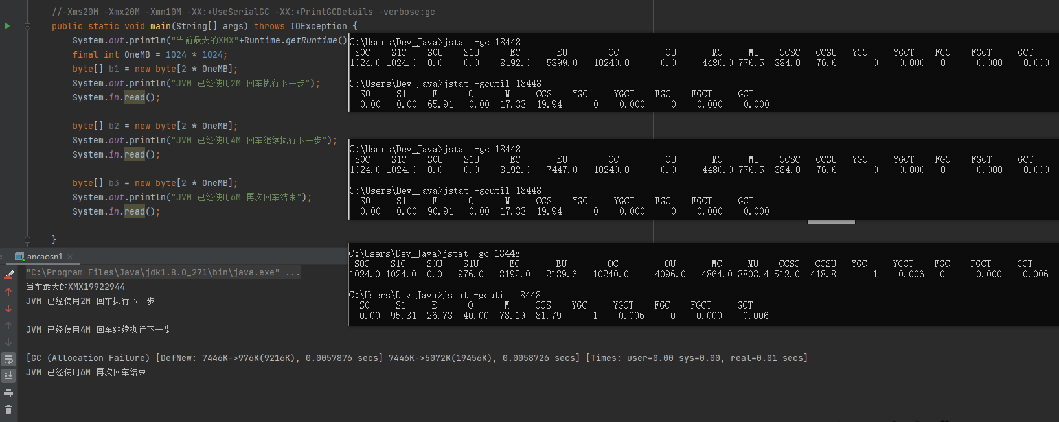Click the red pencil icon in Run panel

pyautogui.click(x=8, y=275)
